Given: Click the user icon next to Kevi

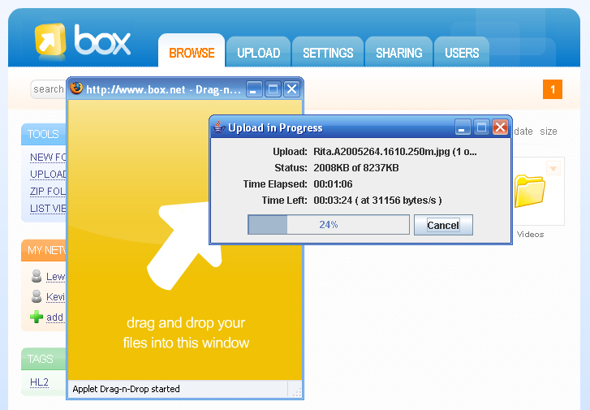Looking at the screenshot, I should tap(37, 296).
